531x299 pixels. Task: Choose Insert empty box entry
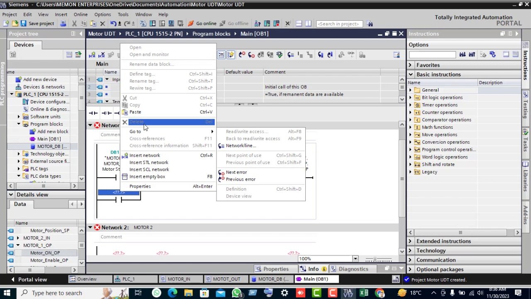[168, 176]
